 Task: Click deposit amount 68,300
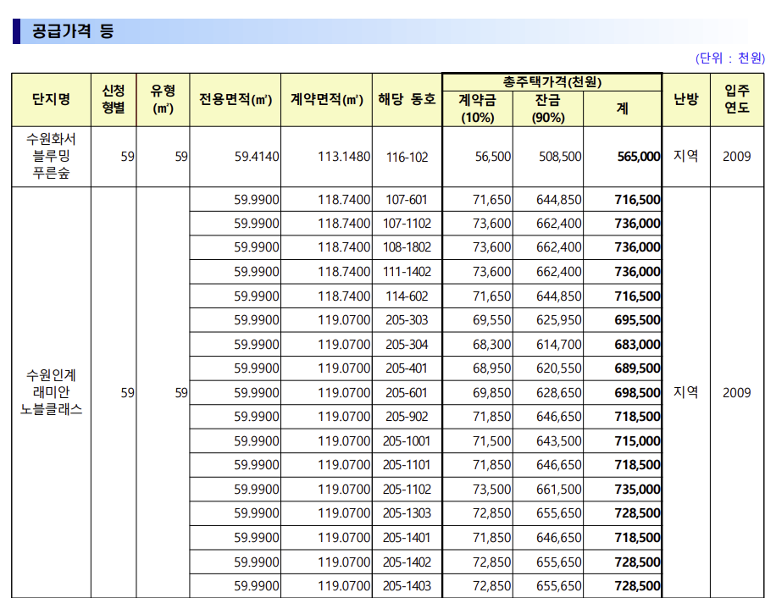tap(491, 345)
